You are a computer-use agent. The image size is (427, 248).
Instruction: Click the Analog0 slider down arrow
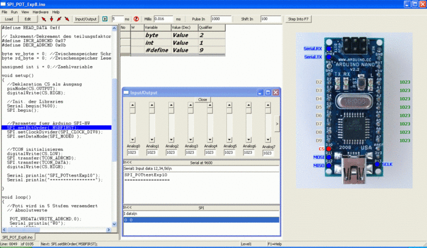(x=132, y=140)
